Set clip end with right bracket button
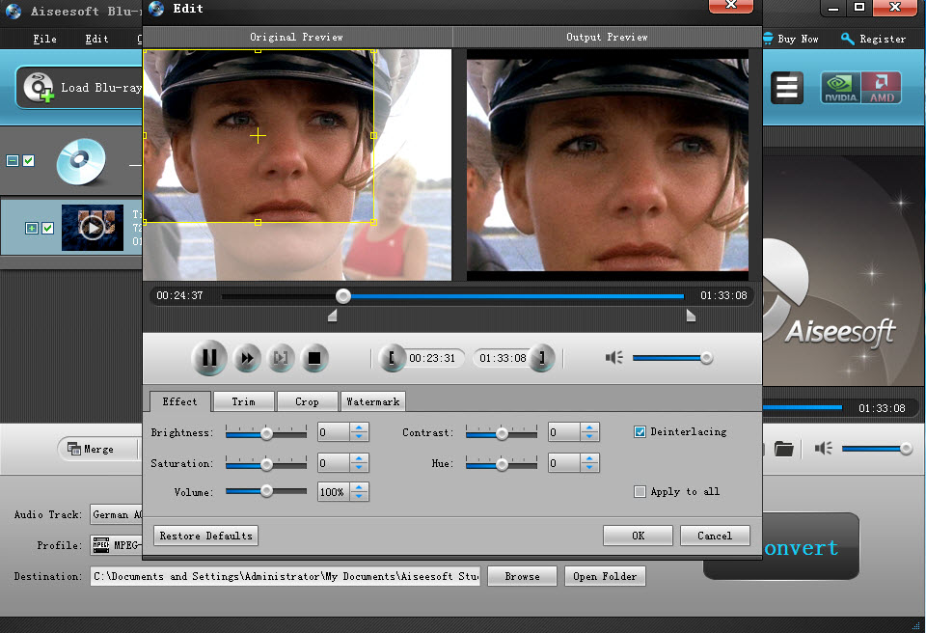The image size is (926, 633). click(541, 358)
